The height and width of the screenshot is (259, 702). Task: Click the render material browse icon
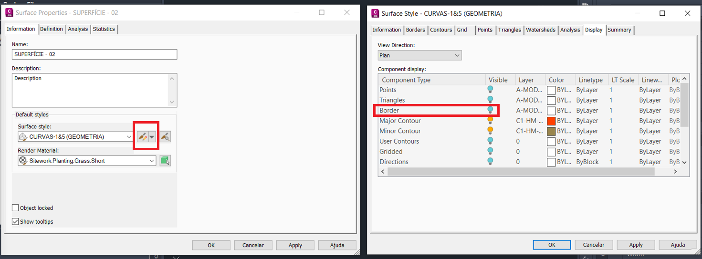point(165,161)
